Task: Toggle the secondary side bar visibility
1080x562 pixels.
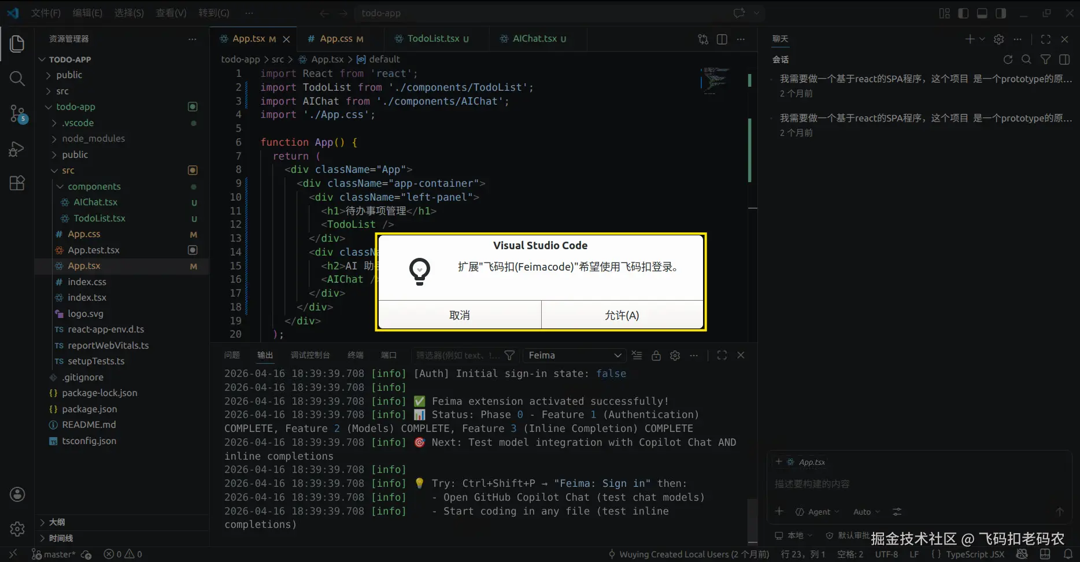Action: (1001, 13)
